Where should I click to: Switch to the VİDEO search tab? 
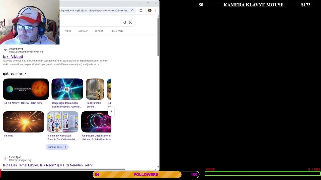[x=68, y=31]
